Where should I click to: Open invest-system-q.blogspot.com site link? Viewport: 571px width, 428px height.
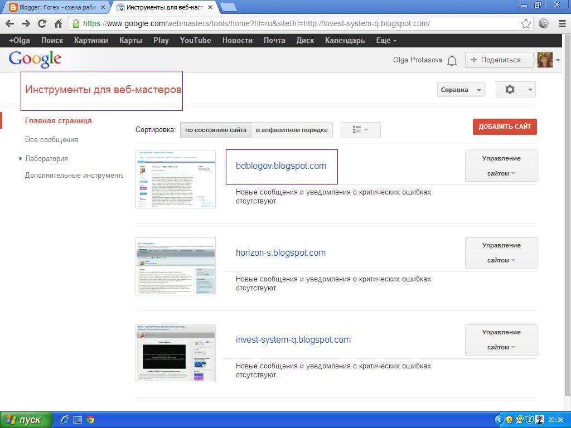[x=293, y=340]
